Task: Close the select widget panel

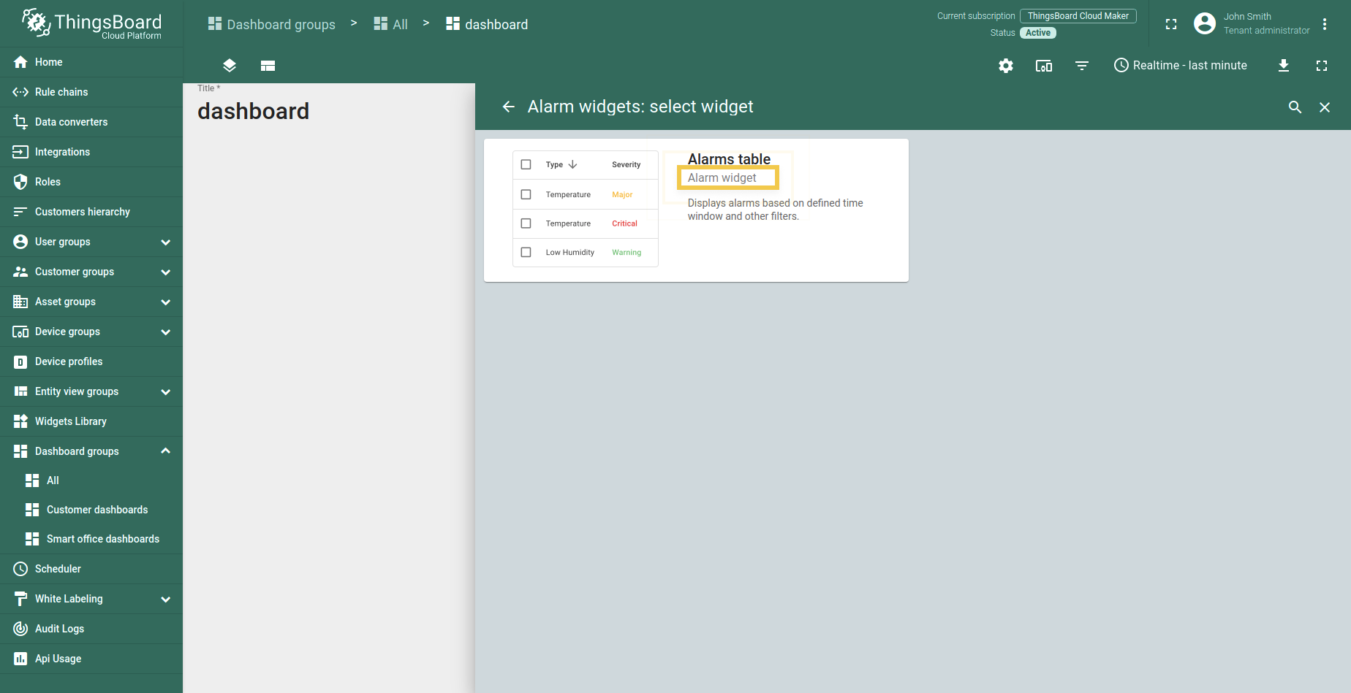Action: 1325,107
